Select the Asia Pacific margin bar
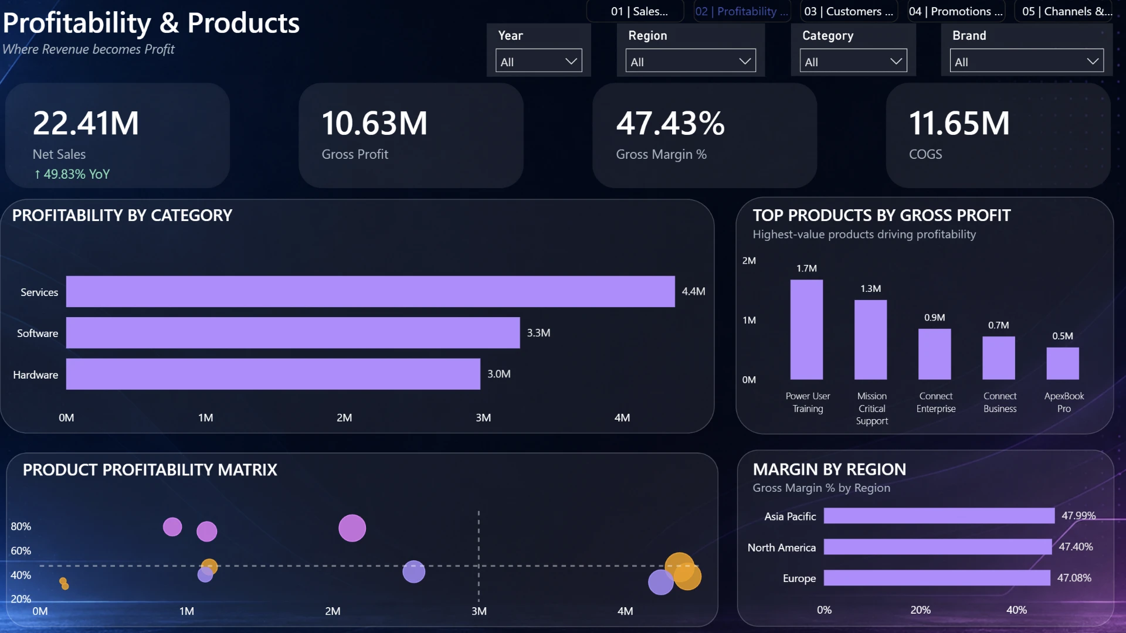The height and width of the screenshot is (633, 1126). pos(939,516)
